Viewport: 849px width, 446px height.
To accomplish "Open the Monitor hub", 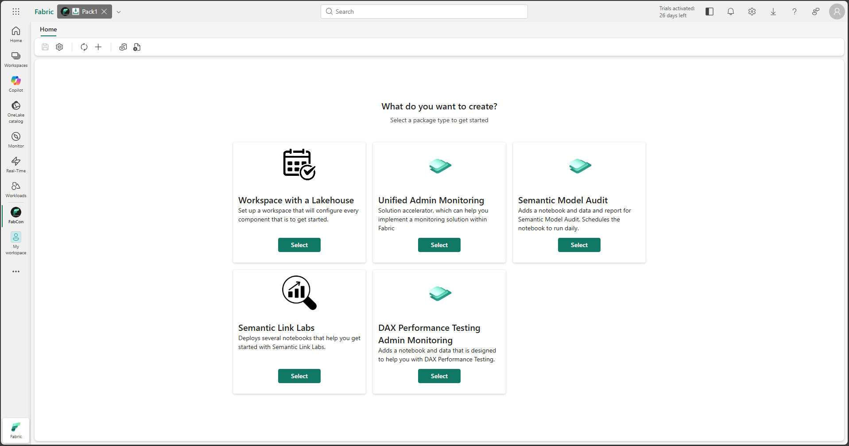I will point(16,139).
